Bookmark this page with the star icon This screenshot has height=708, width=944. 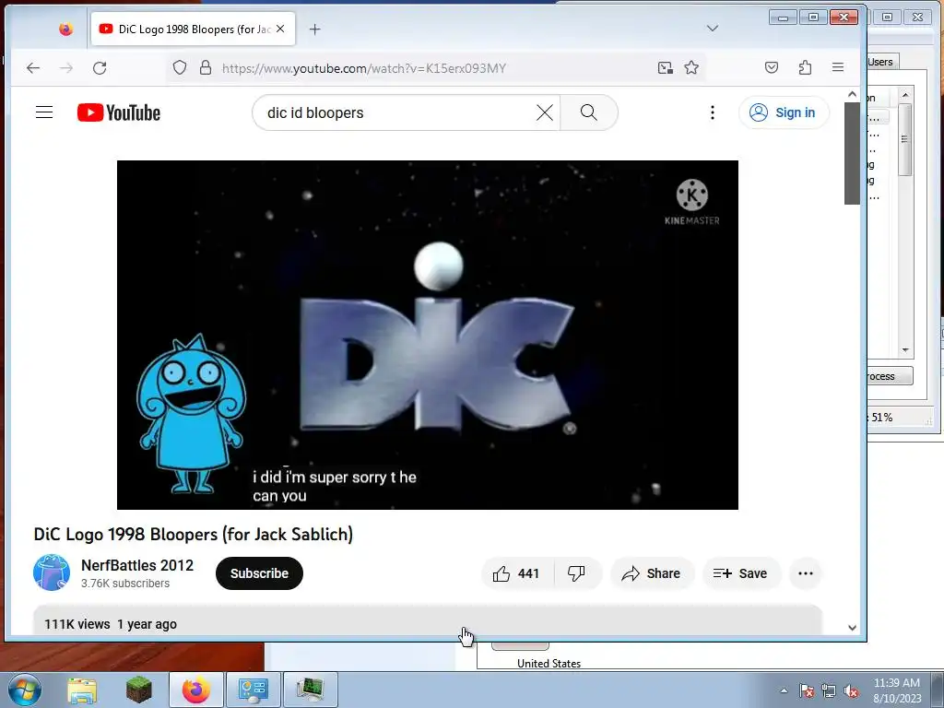tap(691, 67)
